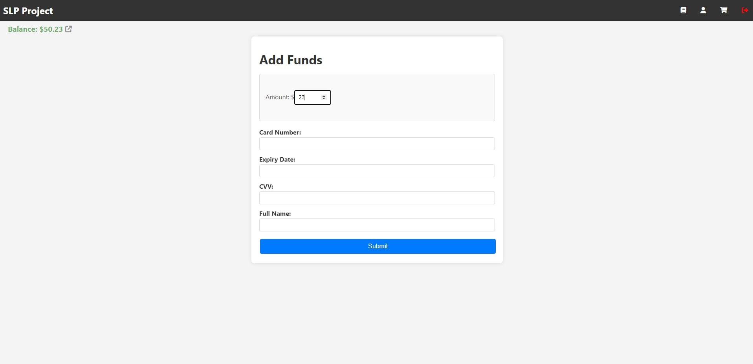Click the "CVV:" label text
Image resolution: width=753 pixels, height=364 pixels.
tap(266, 187)
